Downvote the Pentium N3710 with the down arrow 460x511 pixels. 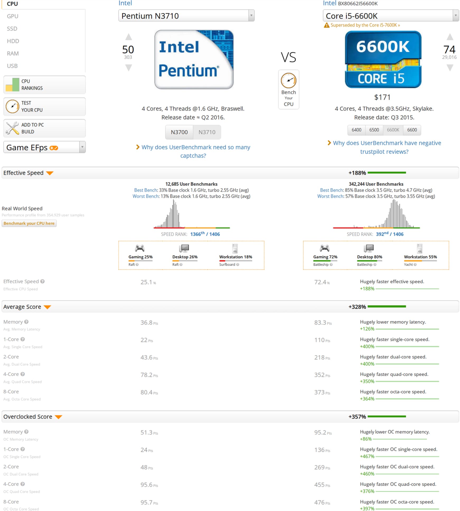[129, 68]
